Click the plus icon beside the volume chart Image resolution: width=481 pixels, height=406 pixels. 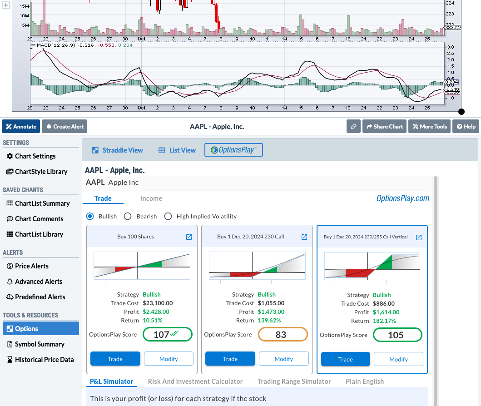(5, 5)
